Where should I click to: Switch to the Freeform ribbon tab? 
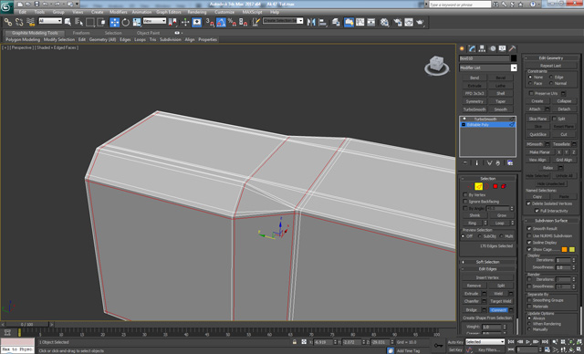point(81,33)
